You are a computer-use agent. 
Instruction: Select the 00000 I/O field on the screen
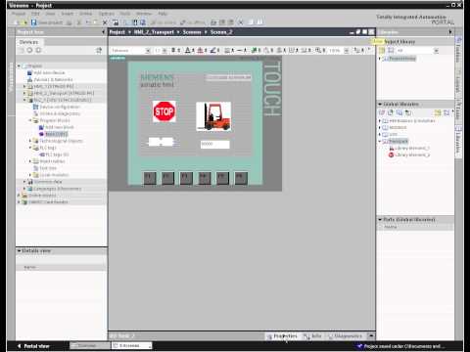pyautogui.click(x=214, y=144)
